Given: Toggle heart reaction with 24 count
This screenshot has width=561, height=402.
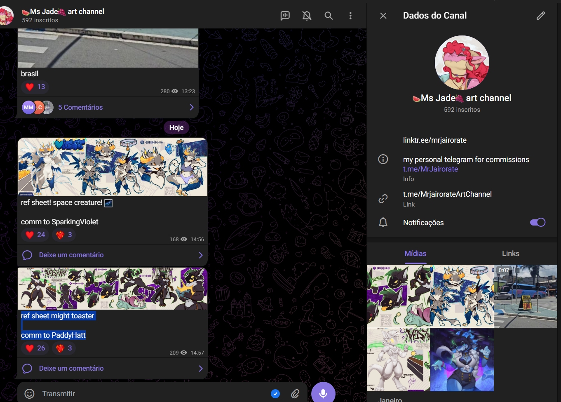Looking at the screenshot, I should pyautogui.click(x=35, y=235).
